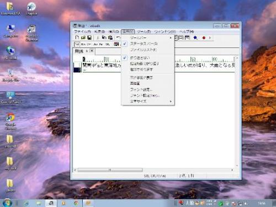Open the ツール(T) menu
Screen dimensions: 276x207
click(x=144, y=31)
